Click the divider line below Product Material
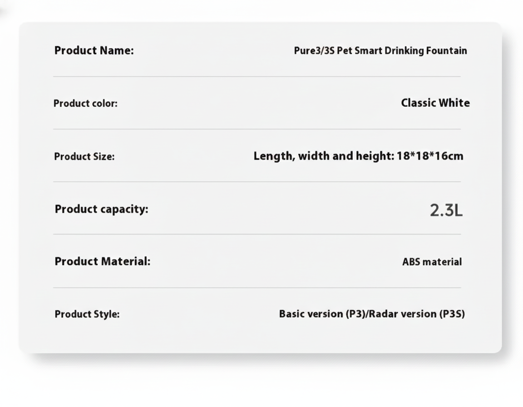 [x=257, y=288]
